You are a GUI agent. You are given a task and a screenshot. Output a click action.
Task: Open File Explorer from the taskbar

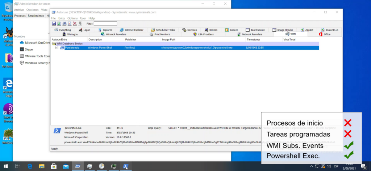tap(42, 166)
